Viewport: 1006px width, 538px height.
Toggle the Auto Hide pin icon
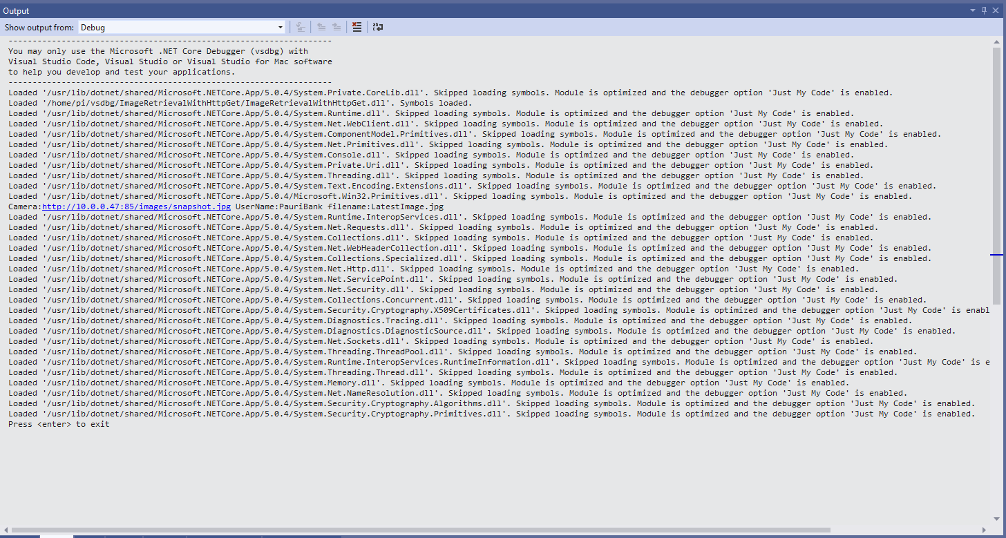pos(985,10)
